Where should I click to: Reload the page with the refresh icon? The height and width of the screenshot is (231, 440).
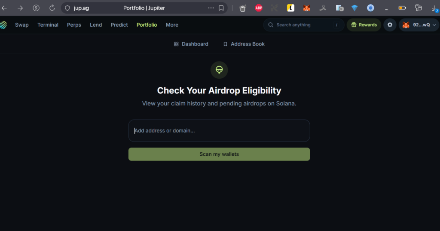click(52, 8)
